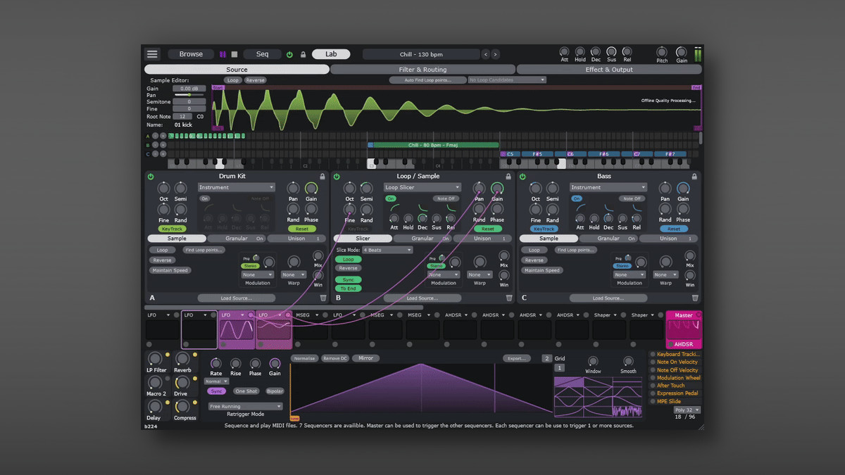Click the Pan slider in Sample Editor
The height and width of the screenshot is (475, 845).
click(x=189, y=95)
